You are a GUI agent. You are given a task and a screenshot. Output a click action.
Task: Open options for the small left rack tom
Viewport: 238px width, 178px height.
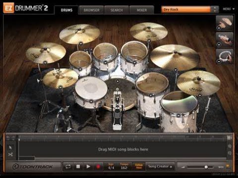tap(80, 69)
